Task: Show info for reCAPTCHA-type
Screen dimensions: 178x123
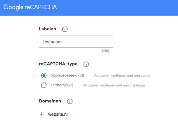Action: [x=86, y=64]
